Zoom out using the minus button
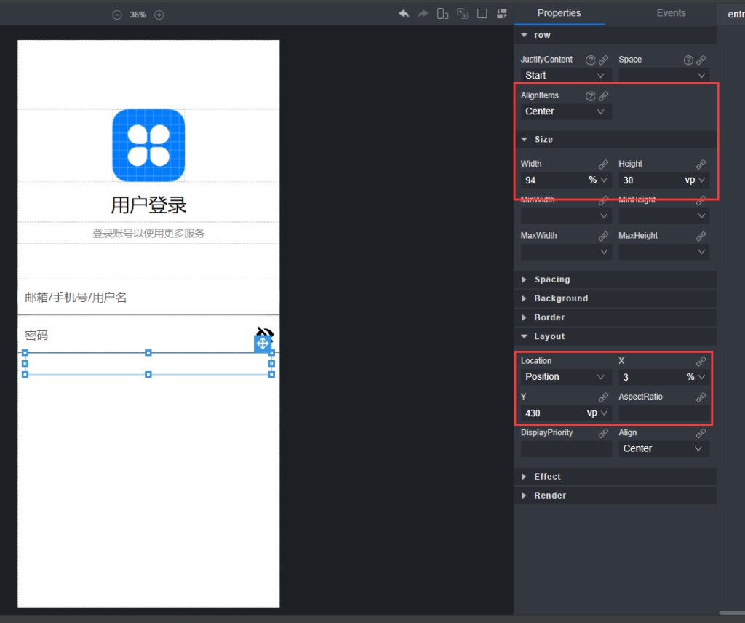Viewport: 745px width, 623px height. pos(117,14)
